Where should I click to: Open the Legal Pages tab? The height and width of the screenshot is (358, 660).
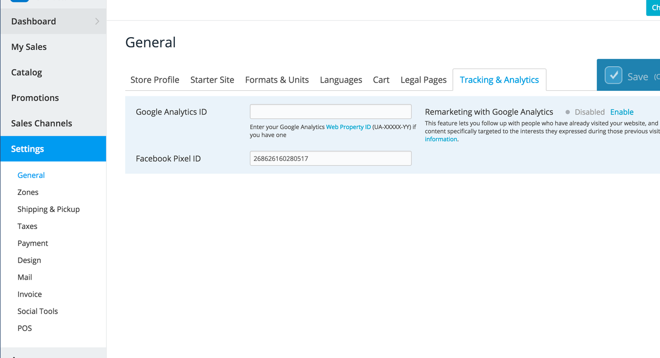(x=423, y=80)
